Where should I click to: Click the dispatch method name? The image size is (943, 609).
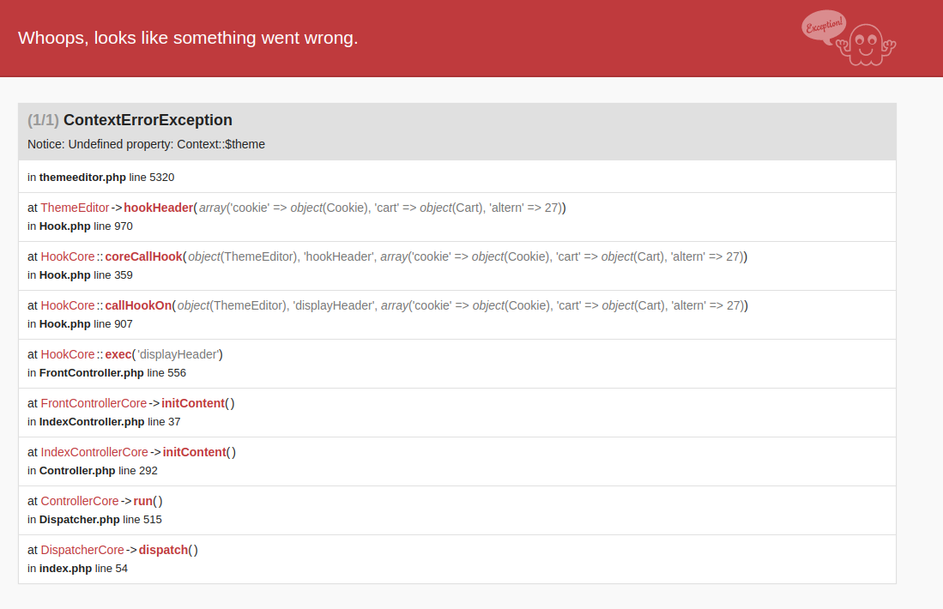(x=163, y=550)
